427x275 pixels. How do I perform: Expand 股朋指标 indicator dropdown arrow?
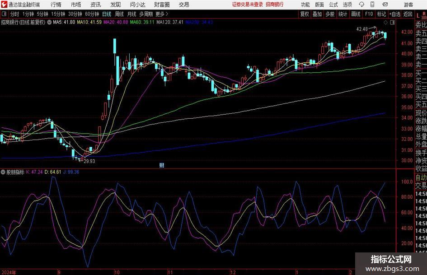(3, 172)
